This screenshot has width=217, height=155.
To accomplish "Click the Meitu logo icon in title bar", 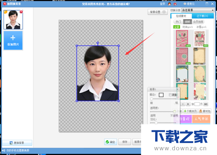I will 5,4.
